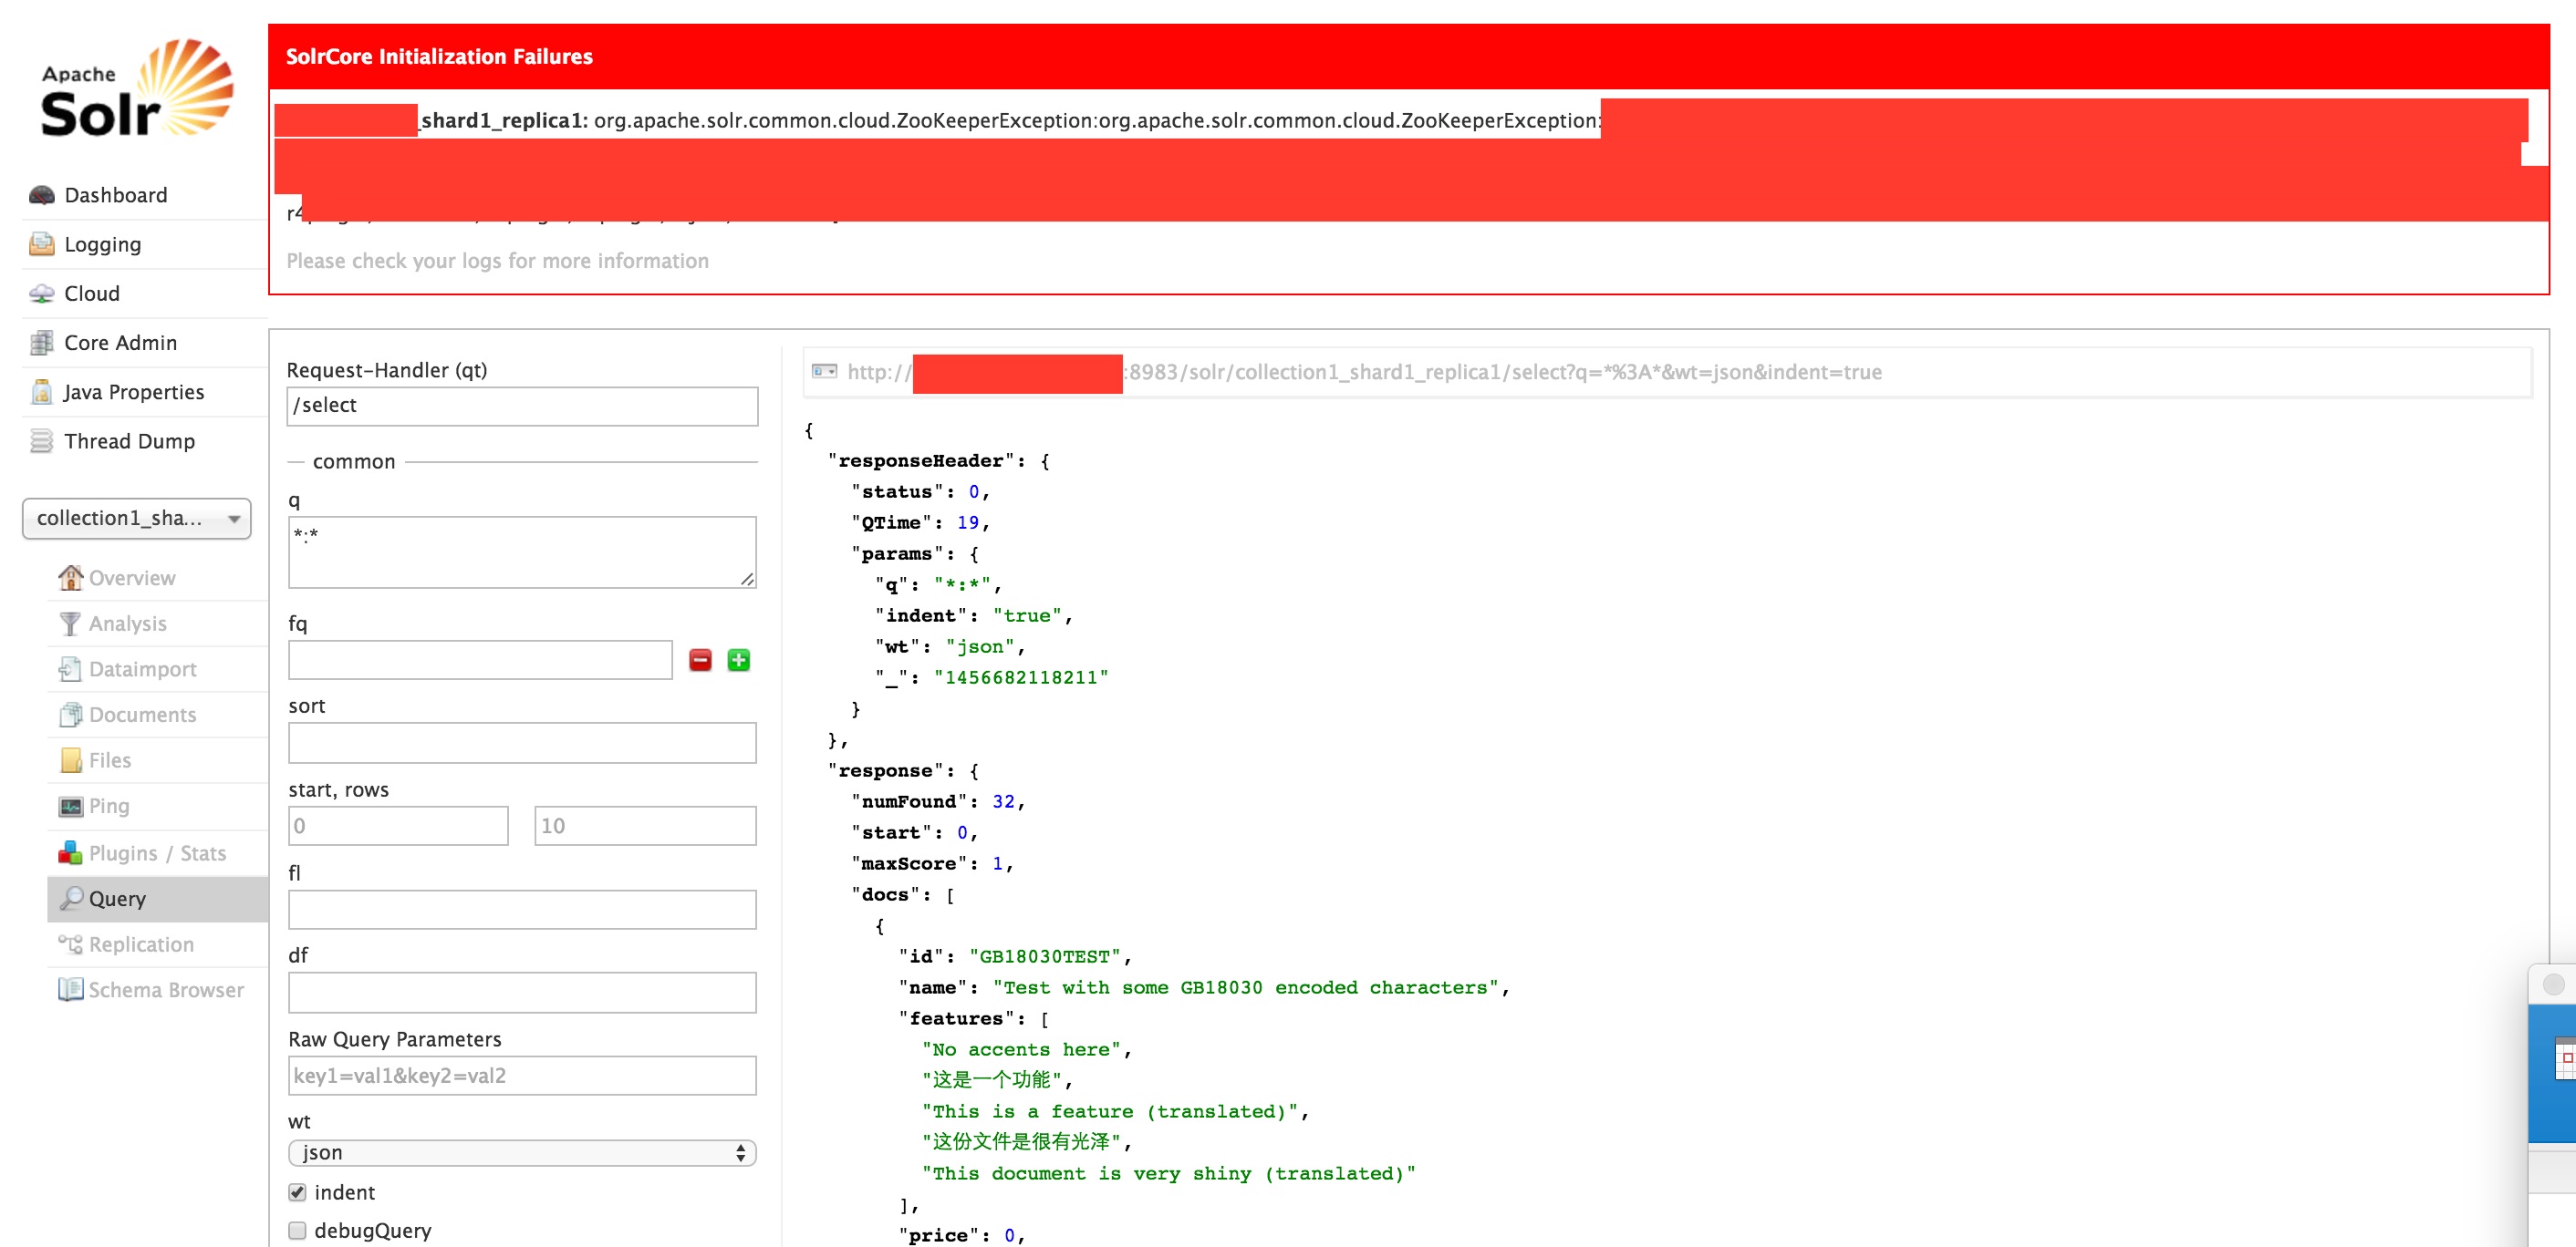The width and height of the screenshot is (2576, 1247).
Task: Disable the indent checkbox
Action: tap(297, 1191)
